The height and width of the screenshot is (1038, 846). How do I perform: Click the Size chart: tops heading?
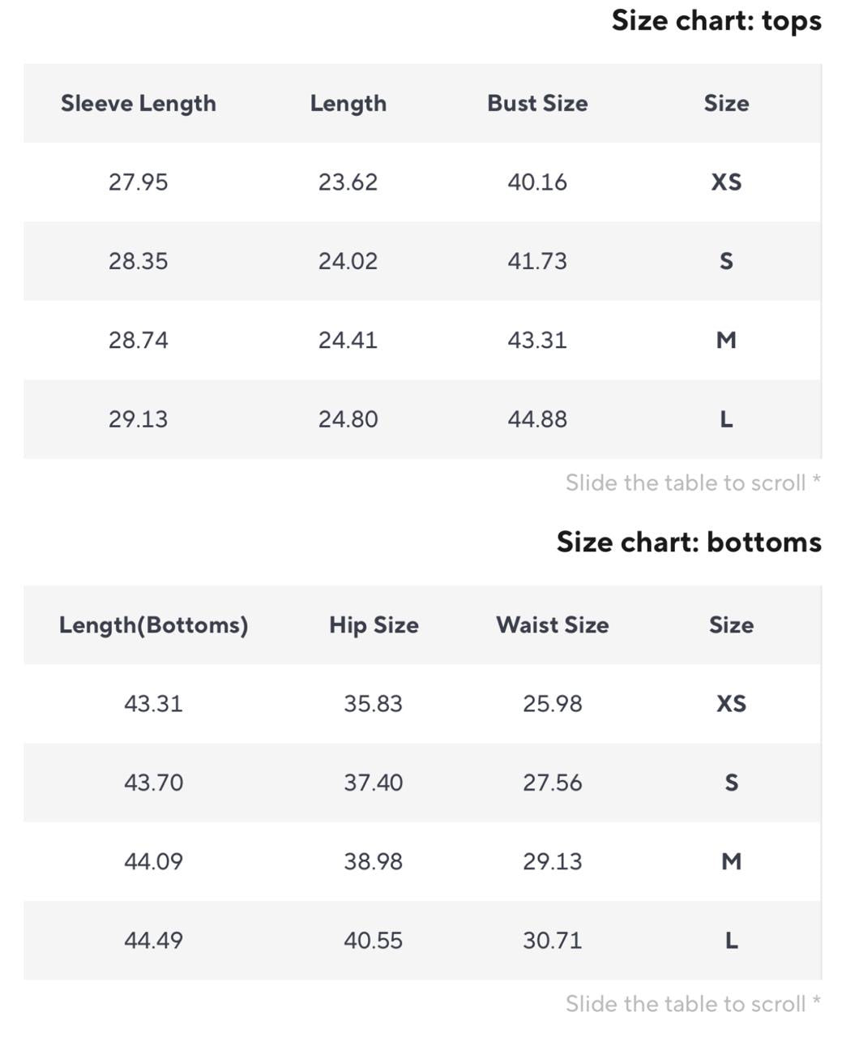pyautogui.click(x=716, y=20)
